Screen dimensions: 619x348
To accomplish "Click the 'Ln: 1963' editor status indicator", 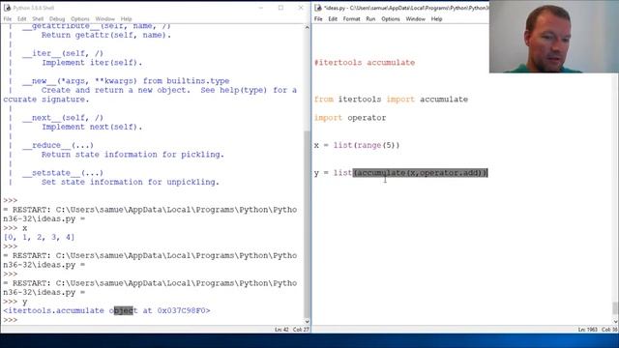I will tap(587, 330).
